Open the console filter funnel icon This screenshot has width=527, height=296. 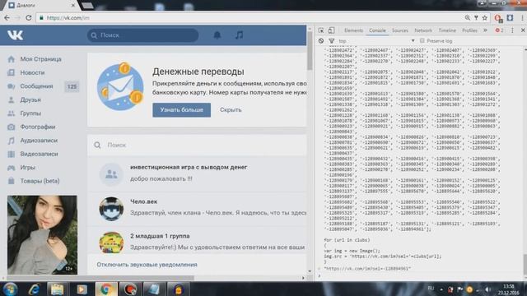331,41
